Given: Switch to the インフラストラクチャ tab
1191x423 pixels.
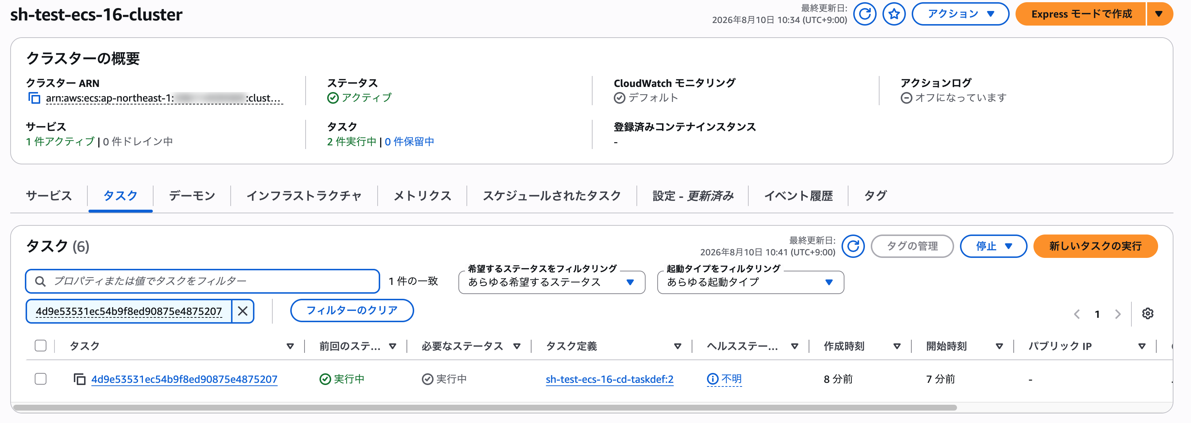Looking at the screenshot, I should click(304, 196).
